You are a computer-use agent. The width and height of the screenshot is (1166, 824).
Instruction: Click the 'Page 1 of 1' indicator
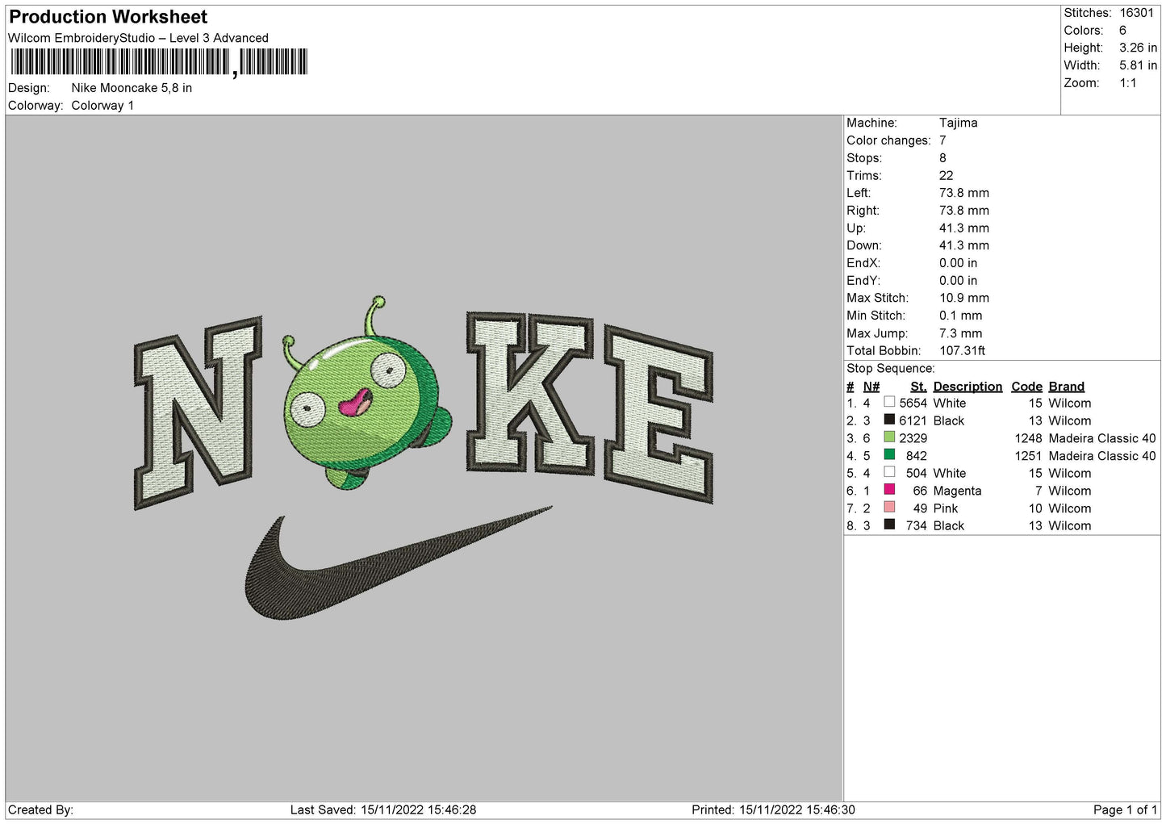point(1125,809)
